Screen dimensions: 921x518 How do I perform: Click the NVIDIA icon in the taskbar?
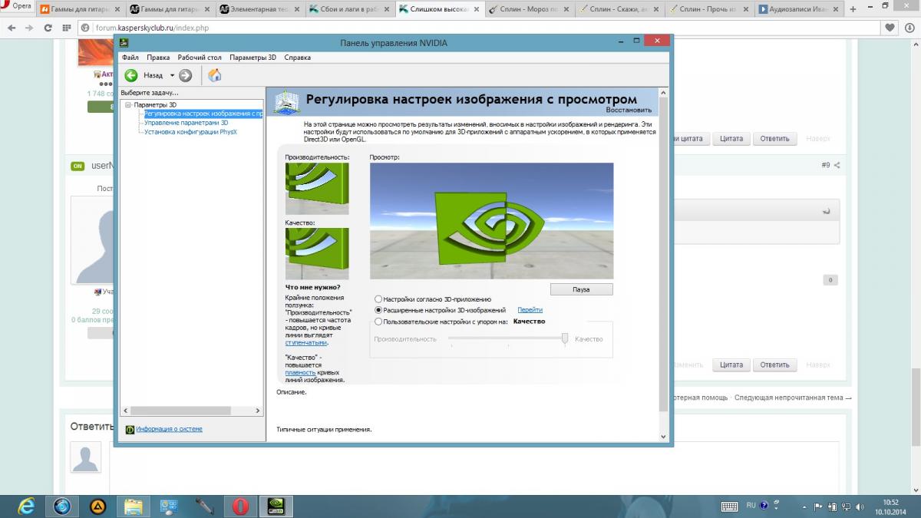[x=276, y=506]
